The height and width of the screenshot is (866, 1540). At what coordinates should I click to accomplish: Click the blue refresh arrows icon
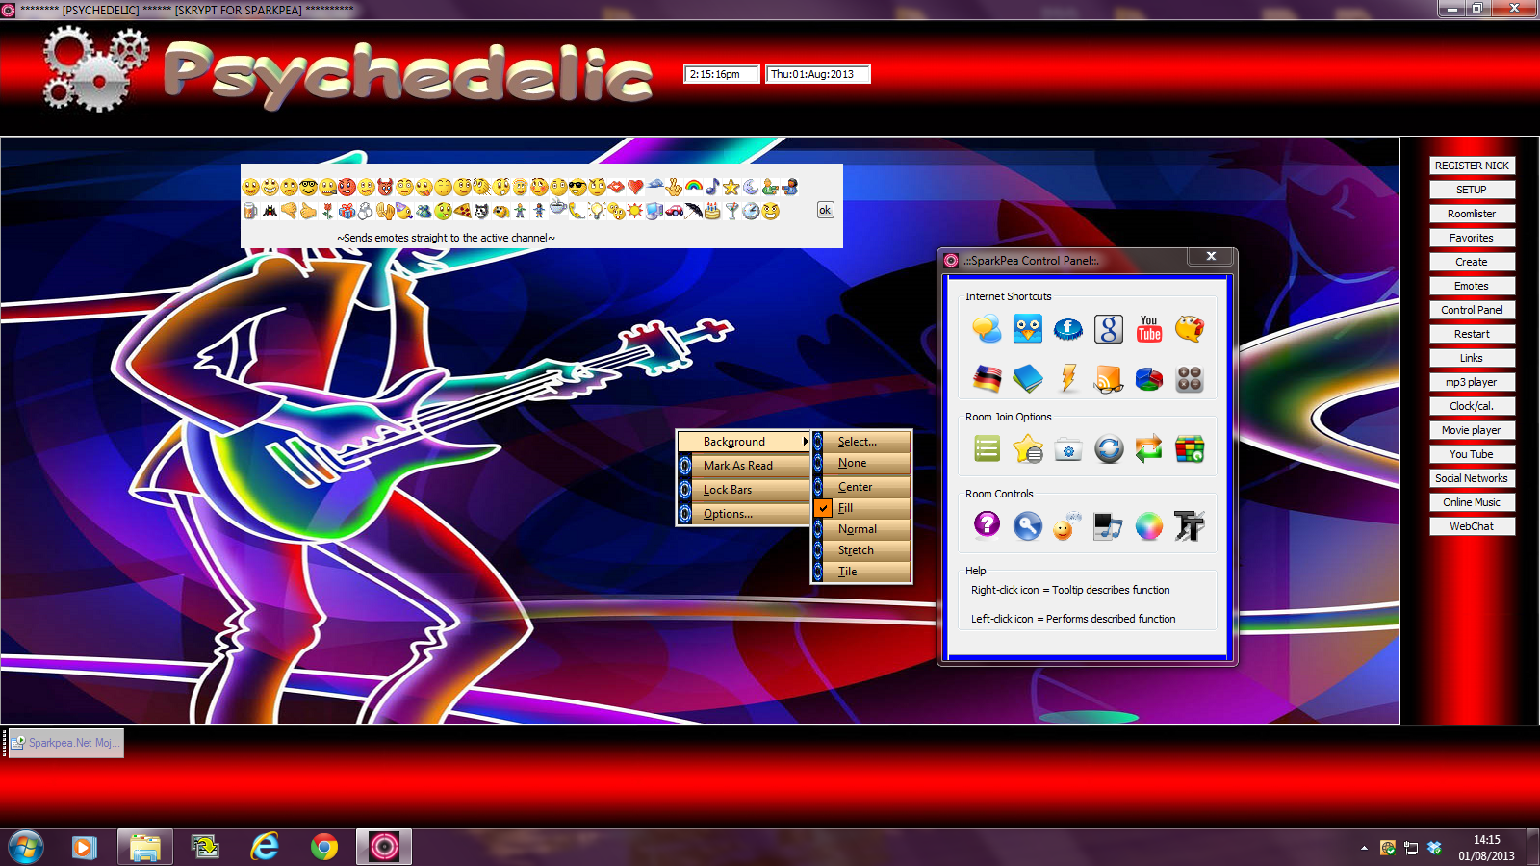tap(1109, 448)
